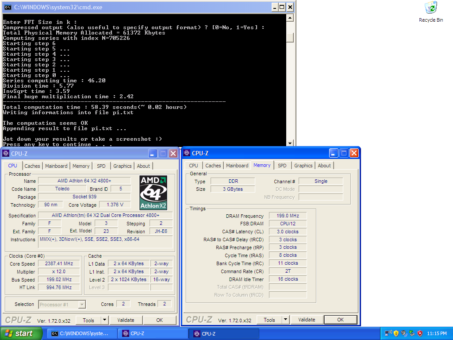Click the red shield tray icon
This screenshot has height=340, width=453.
tap(420, 333)
